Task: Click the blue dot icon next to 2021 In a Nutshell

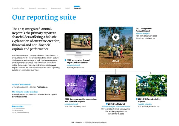Action: click(x=107, y=103)
